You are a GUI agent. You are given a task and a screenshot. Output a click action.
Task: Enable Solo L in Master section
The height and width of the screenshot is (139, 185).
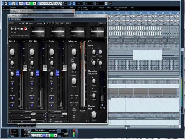tap(72, 98)
